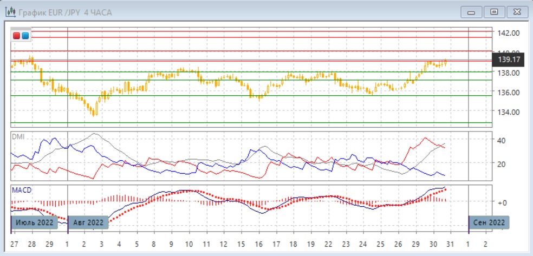Click the 134.00 price axis label
533x256 pixels.
coord(509,113)
